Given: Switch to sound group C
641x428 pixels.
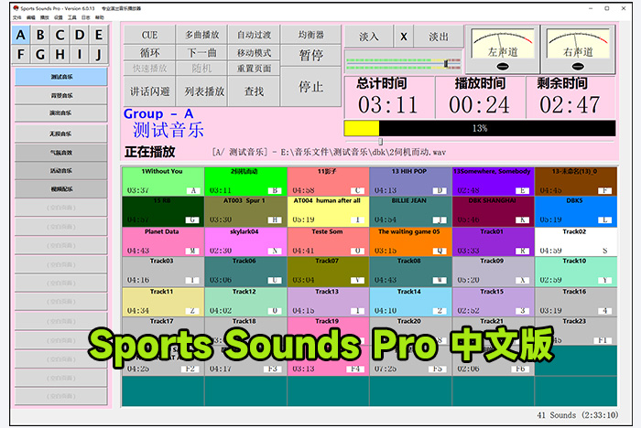Looking at the screenshot, I should pos(60,35).
